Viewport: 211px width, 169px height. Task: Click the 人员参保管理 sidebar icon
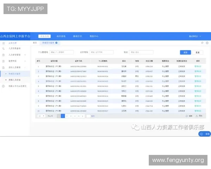coord(4,55)
